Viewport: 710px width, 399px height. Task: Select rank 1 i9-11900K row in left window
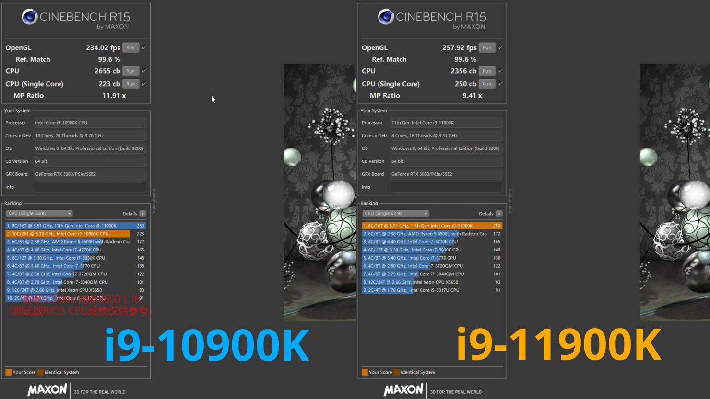tap(76, 226)
